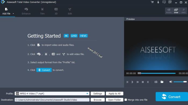The image size is (188, 105).
Task: Open the Trim tool
Action: click(42, 11)
